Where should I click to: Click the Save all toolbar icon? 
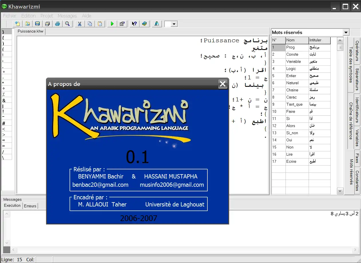tap(47, 24)
